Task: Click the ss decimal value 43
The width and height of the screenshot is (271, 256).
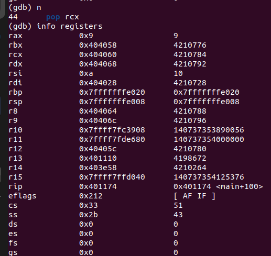Action: click(x=178, y=215)
